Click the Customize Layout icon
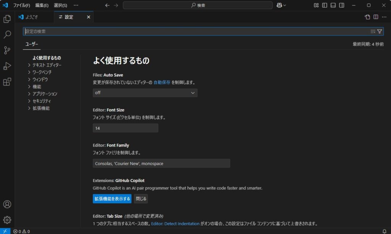 point(316,5)
